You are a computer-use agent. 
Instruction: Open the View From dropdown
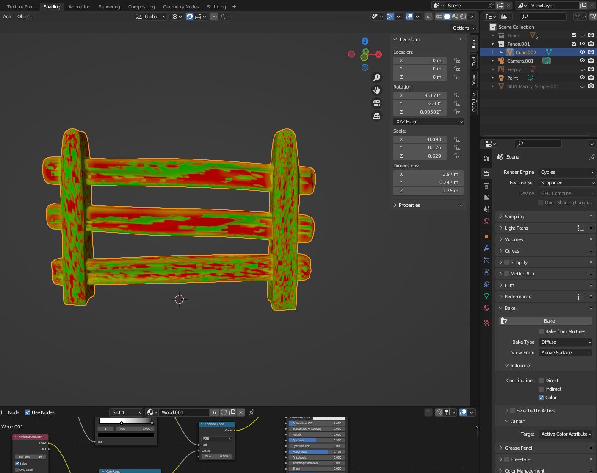click(x=565, y=352)
